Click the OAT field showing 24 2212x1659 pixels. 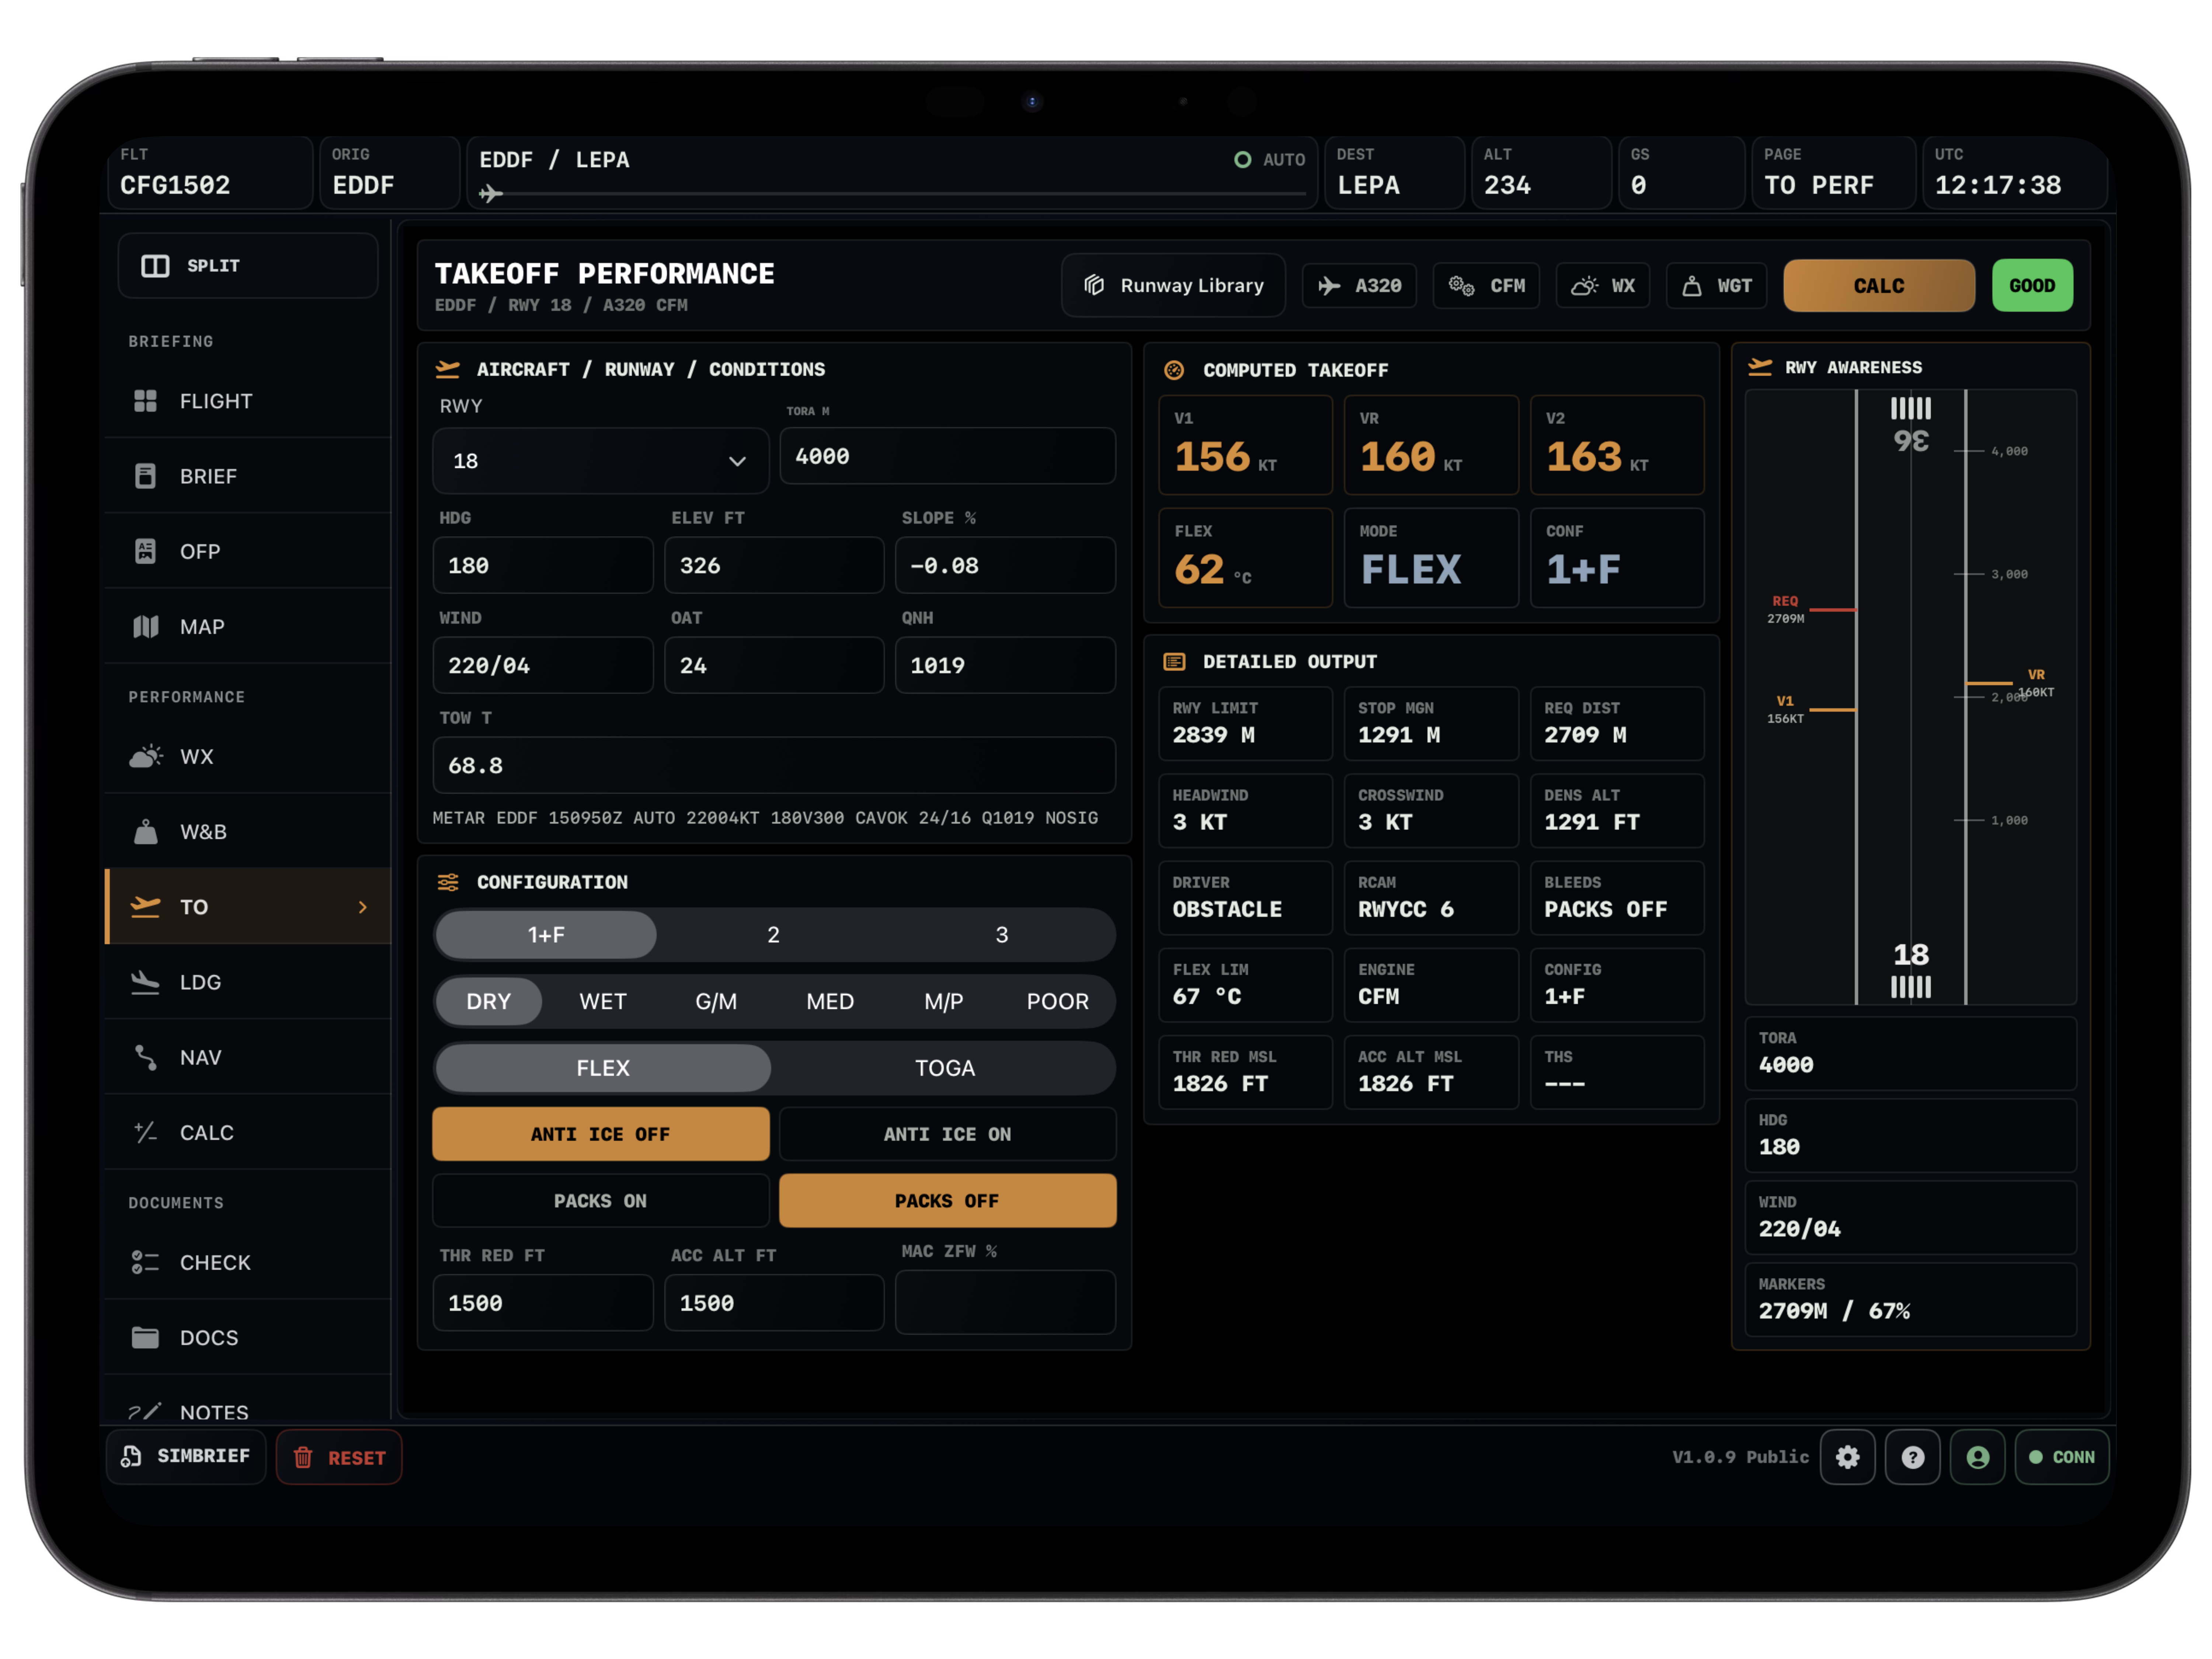[x=774, y=665]
